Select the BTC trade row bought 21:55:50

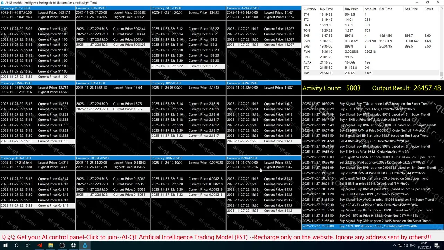coord(371,68)
